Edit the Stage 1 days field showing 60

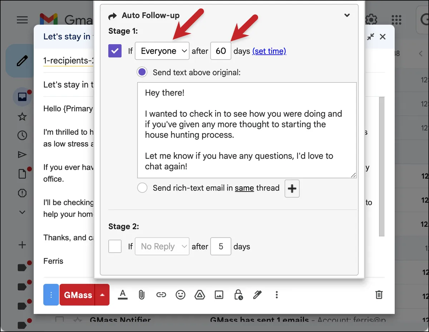[x=221, y=51]
